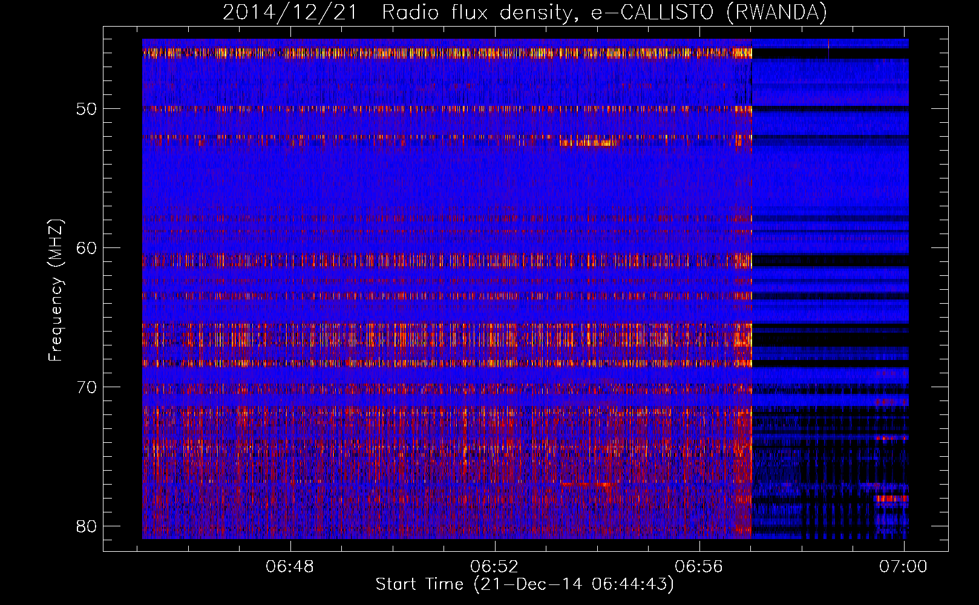Click the bright red patch near 78 MHz
The width and height of the screenshot is (979, 605).
point(891,499)
